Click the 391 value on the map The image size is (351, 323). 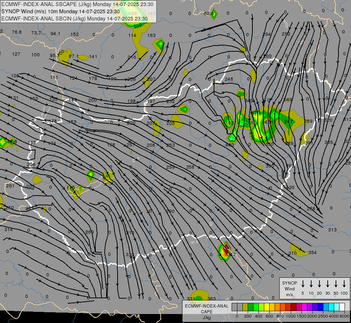[x=309, y=143]
